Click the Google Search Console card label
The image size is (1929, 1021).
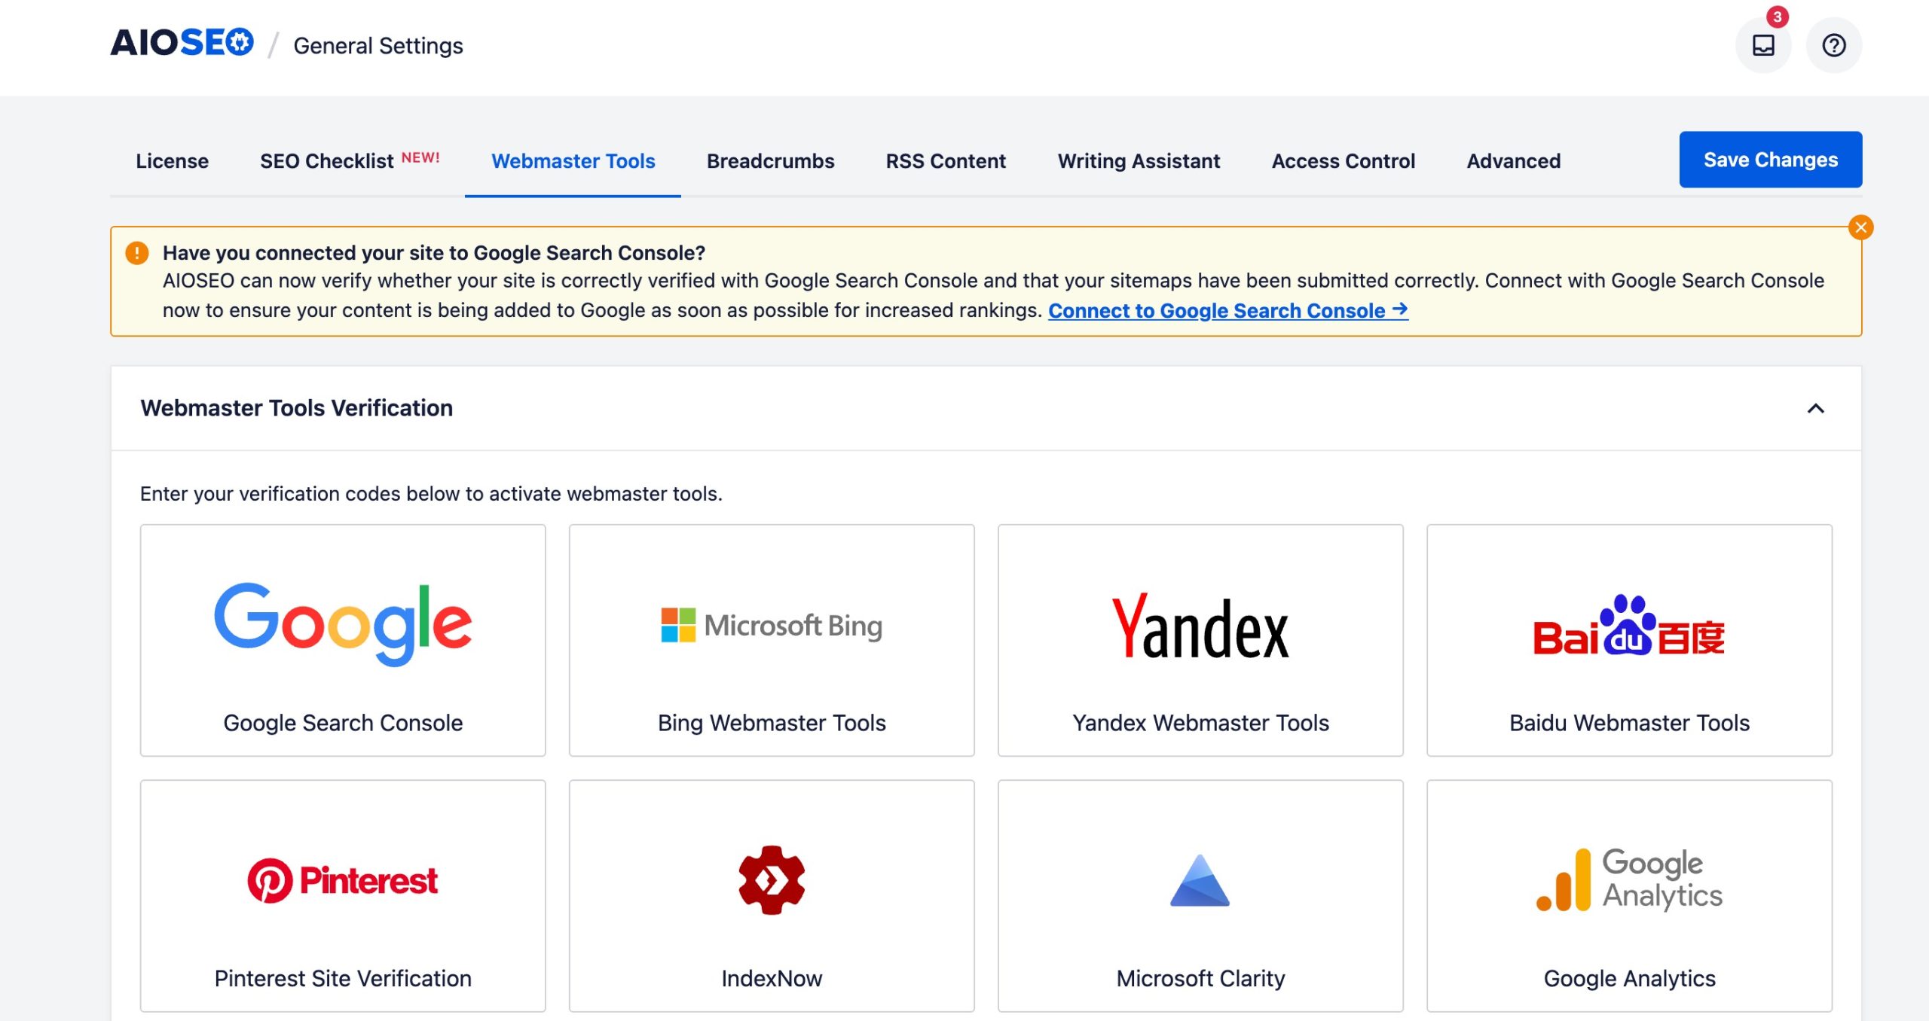343,723
